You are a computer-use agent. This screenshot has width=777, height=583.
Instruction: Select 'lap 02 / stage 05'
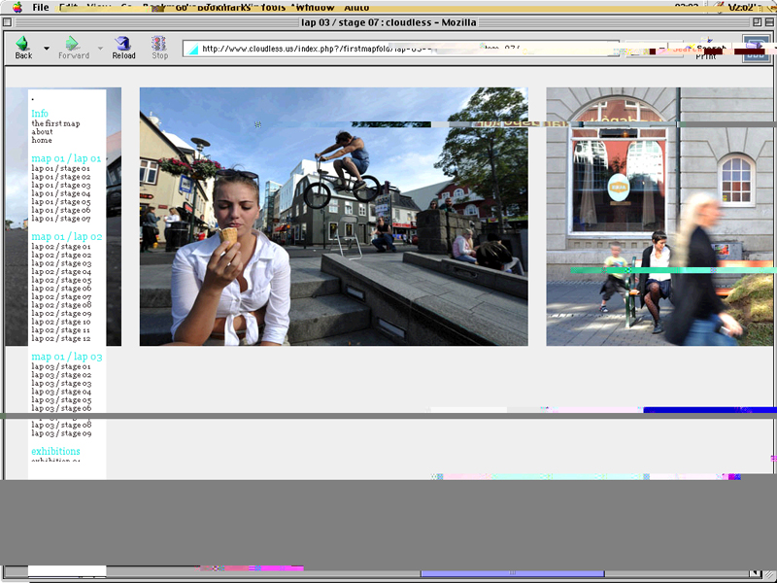click(x=61, y=280)
